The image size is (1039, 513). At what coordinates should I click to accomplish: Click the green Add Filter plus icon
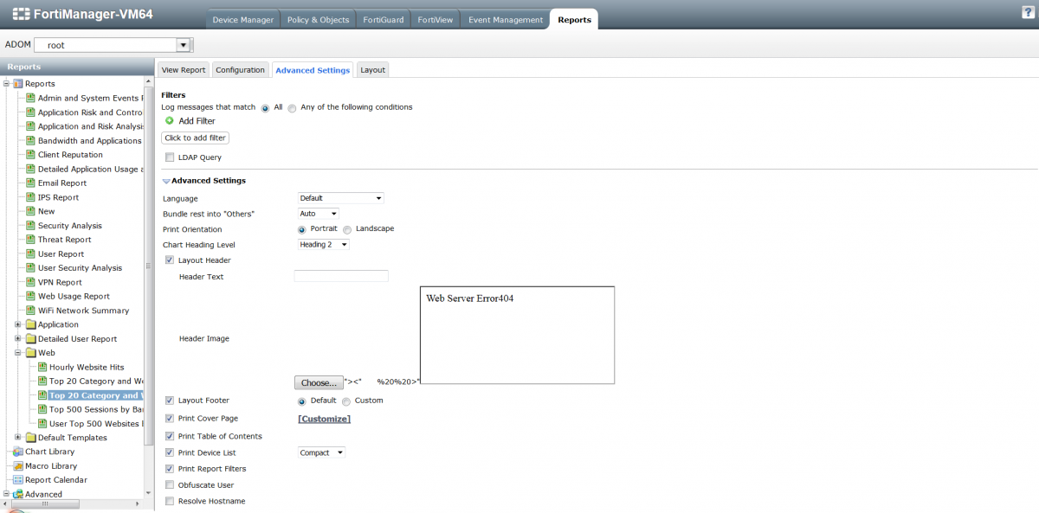click(170, 121)
